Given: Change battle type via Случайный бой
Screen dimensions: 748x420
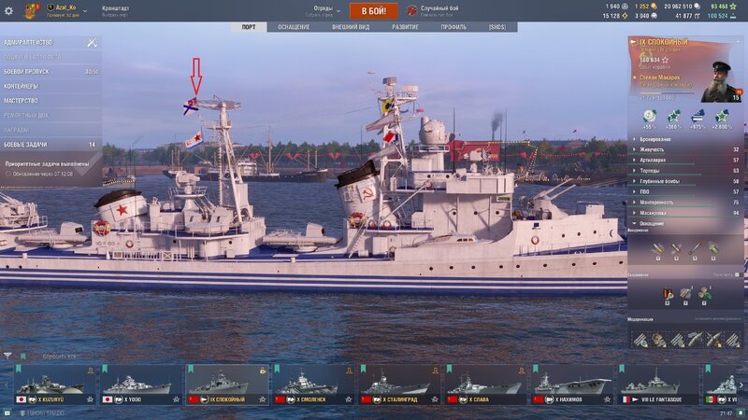Looking at the screenshot, I should click(433, 11).
